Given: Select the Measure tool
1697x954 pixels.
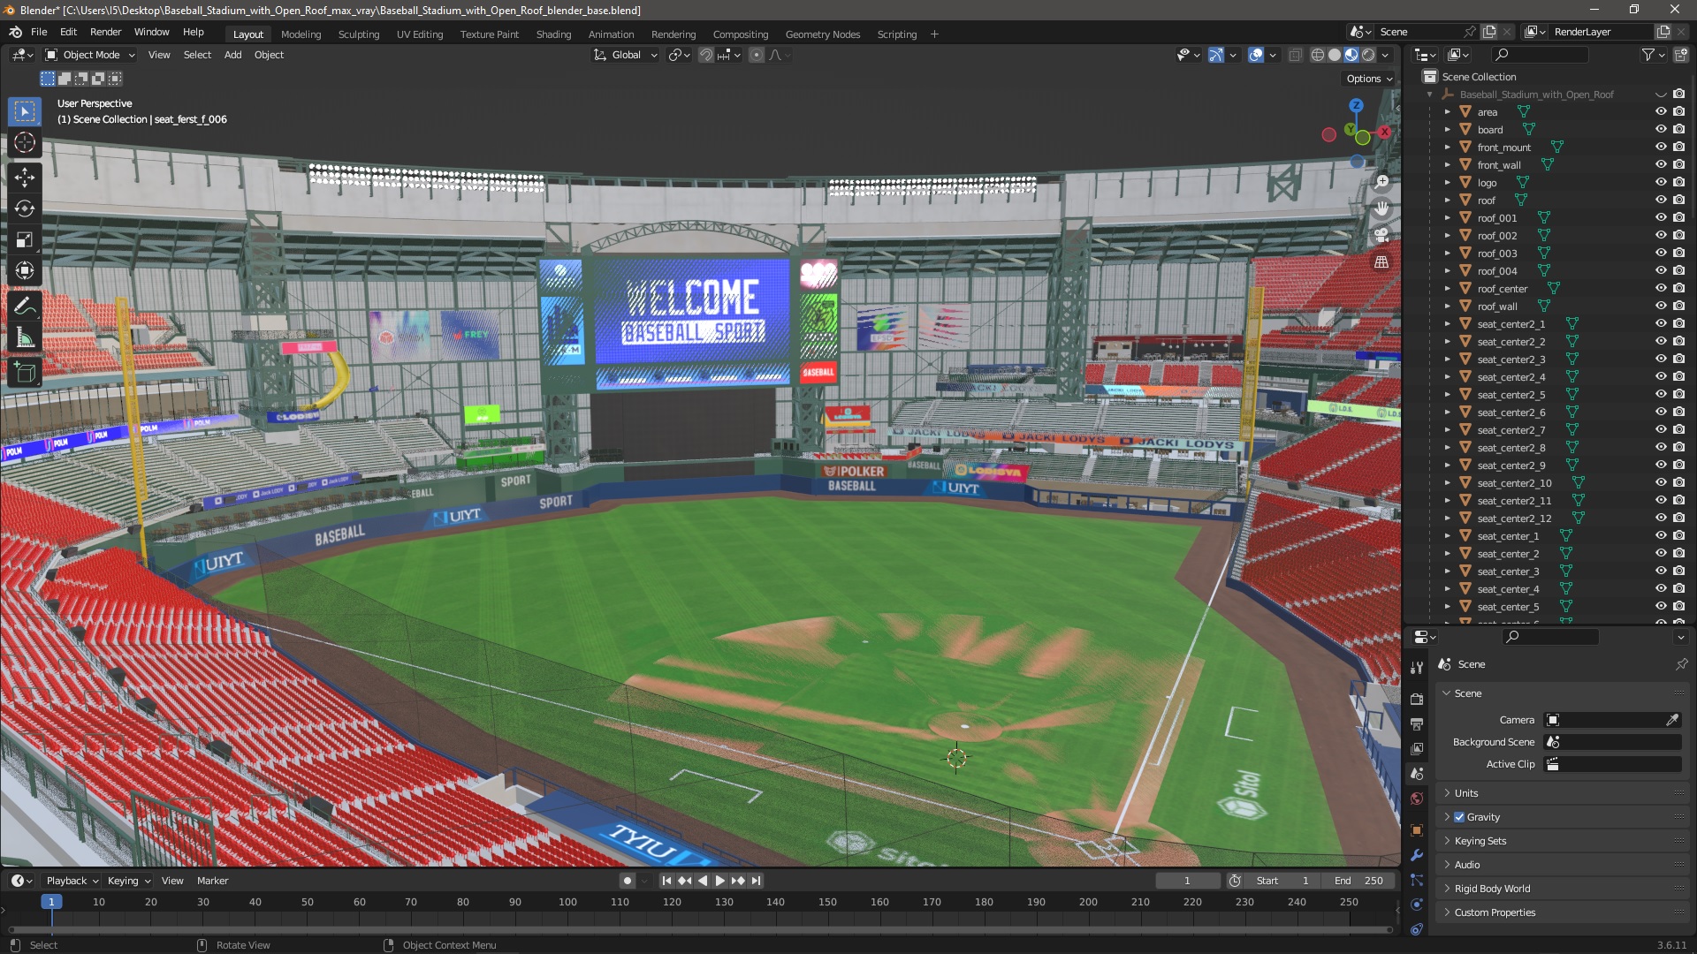Looking at the screenshot, I should click(x=25, y=337).
